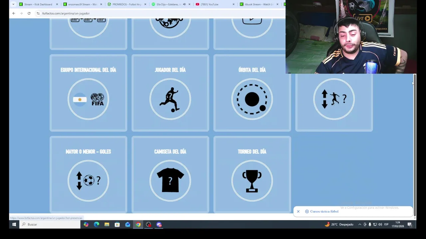Close the PROMIEDOS tab
Screen dimensions: 426x239
click(x=145, y=4)
